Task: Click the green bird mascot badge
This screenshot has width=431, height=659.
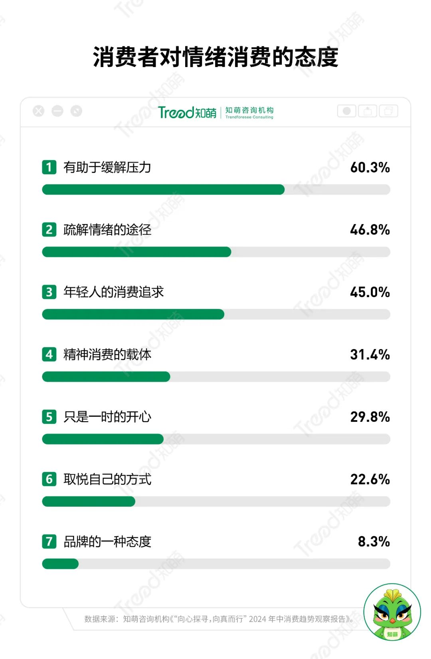Action: click(x=392, y=612)
